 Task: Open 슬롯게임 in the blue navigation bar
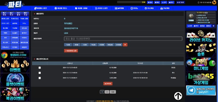[119, 8]
